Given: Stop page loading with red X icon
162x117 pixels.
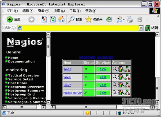Looking at the screenshot, I should pyautogui.click(x=44, y=19).
